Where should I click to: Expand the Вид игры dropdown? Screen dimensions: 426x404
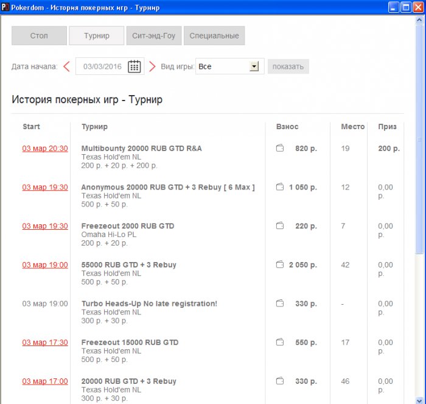(254, 66)
